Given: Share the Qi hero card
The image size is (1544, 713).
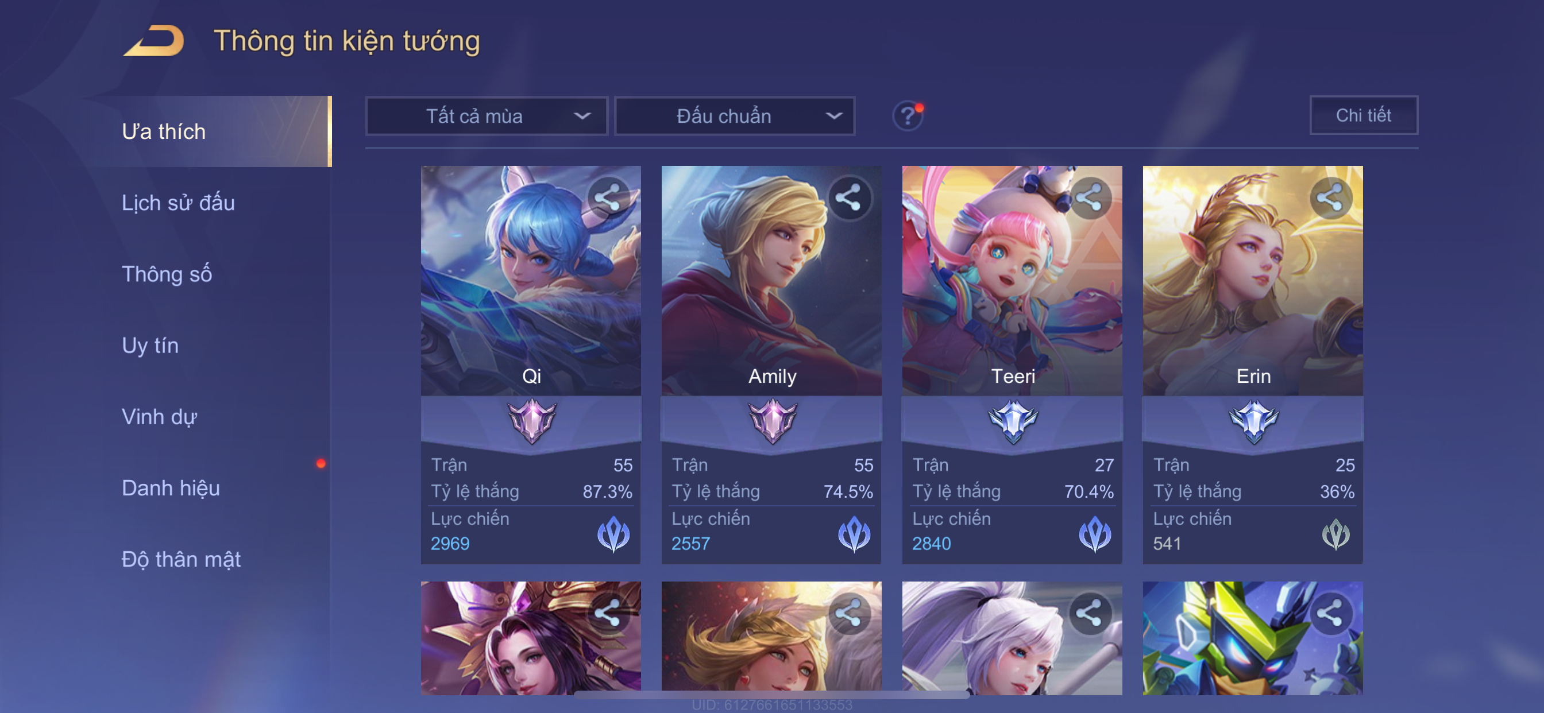Looking at the screenshot, I should pyautogui.click(x=608, y=197).
